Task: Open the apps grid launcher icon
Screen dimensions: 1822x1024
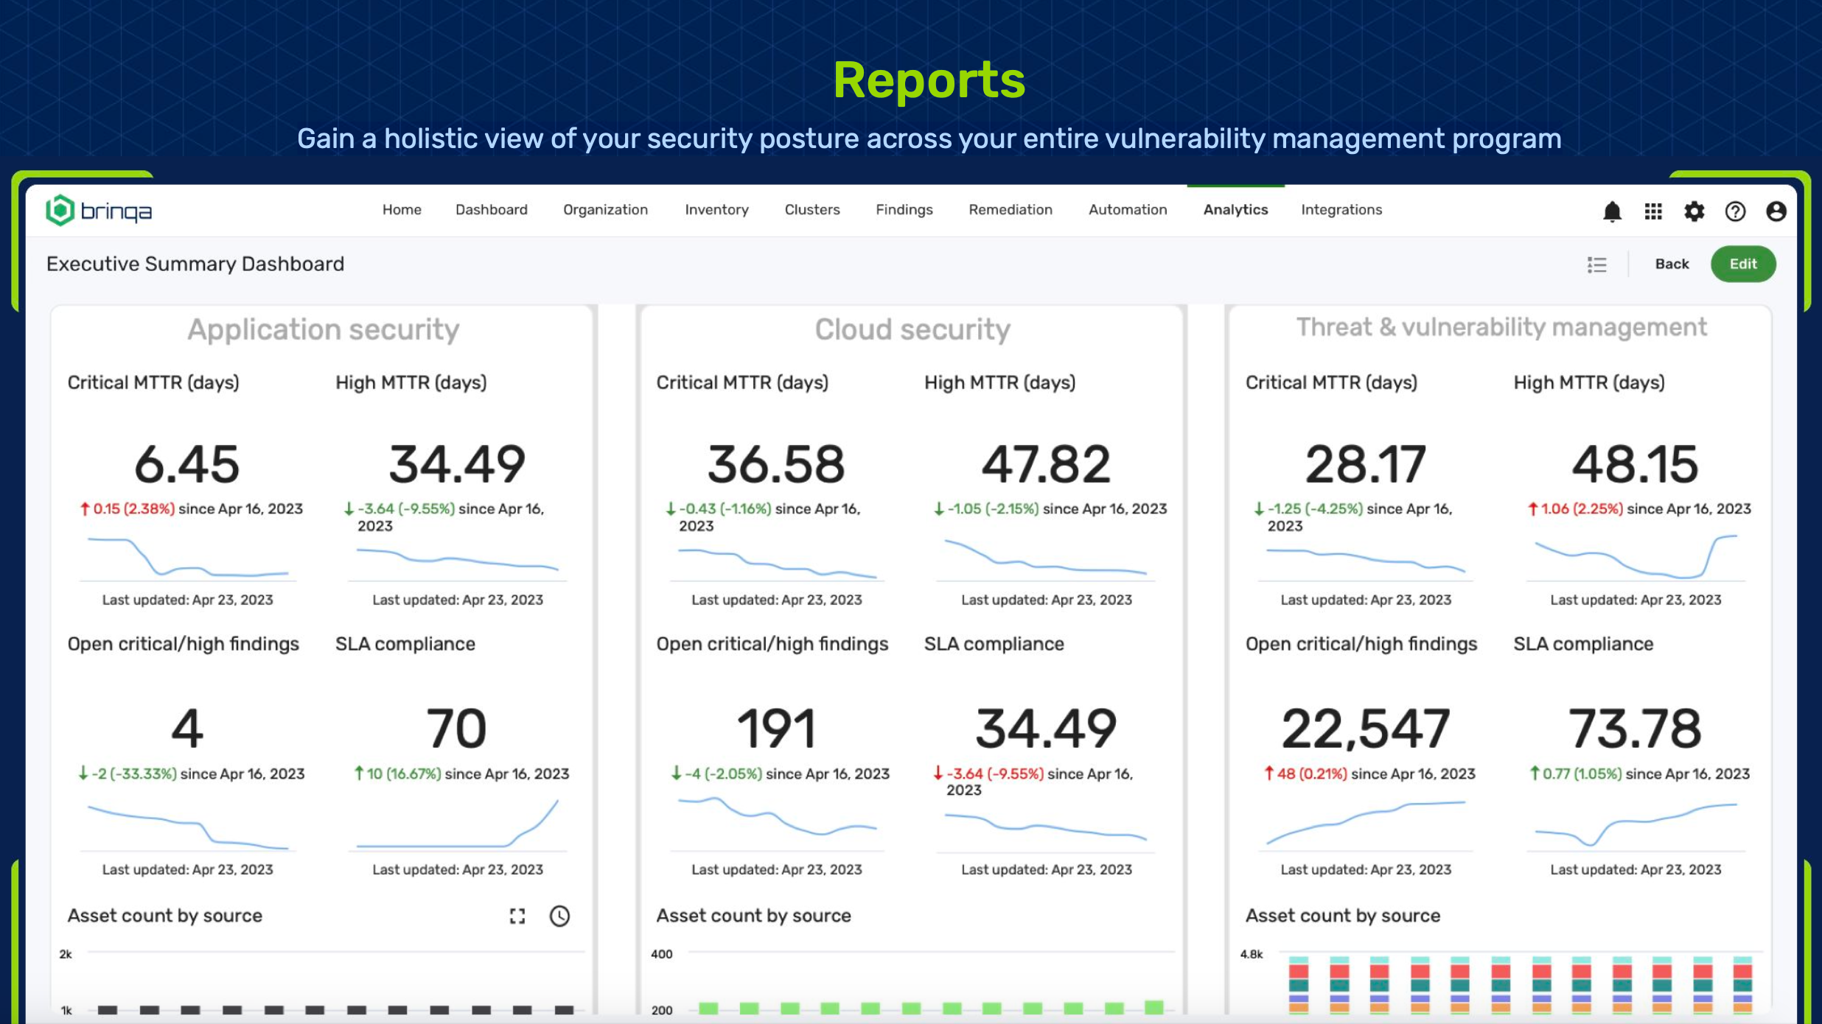Action: tap(1653, 212)
